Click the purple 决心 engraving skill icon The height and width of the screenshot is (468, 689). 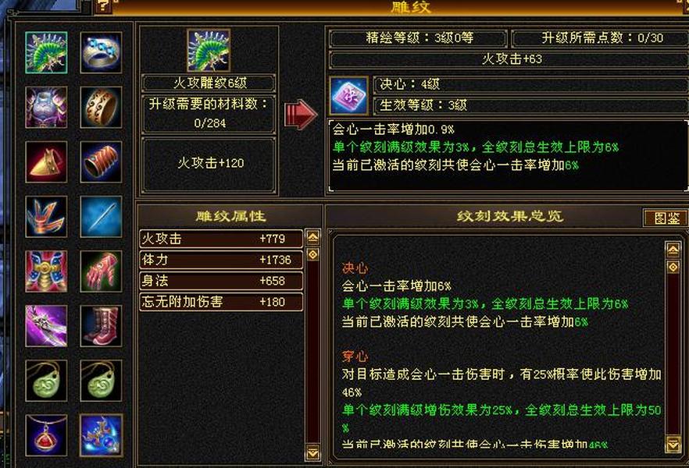[x=349, y=96]
